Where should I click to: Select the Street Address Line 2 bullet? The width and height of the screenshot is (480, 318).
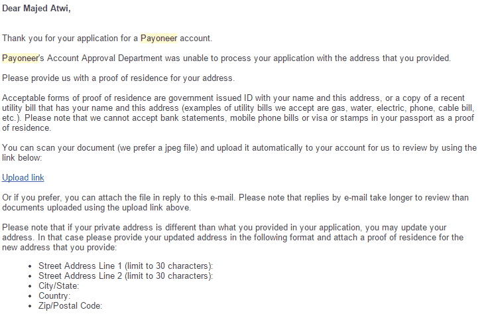pyautogui.click(x=125, y=276)
